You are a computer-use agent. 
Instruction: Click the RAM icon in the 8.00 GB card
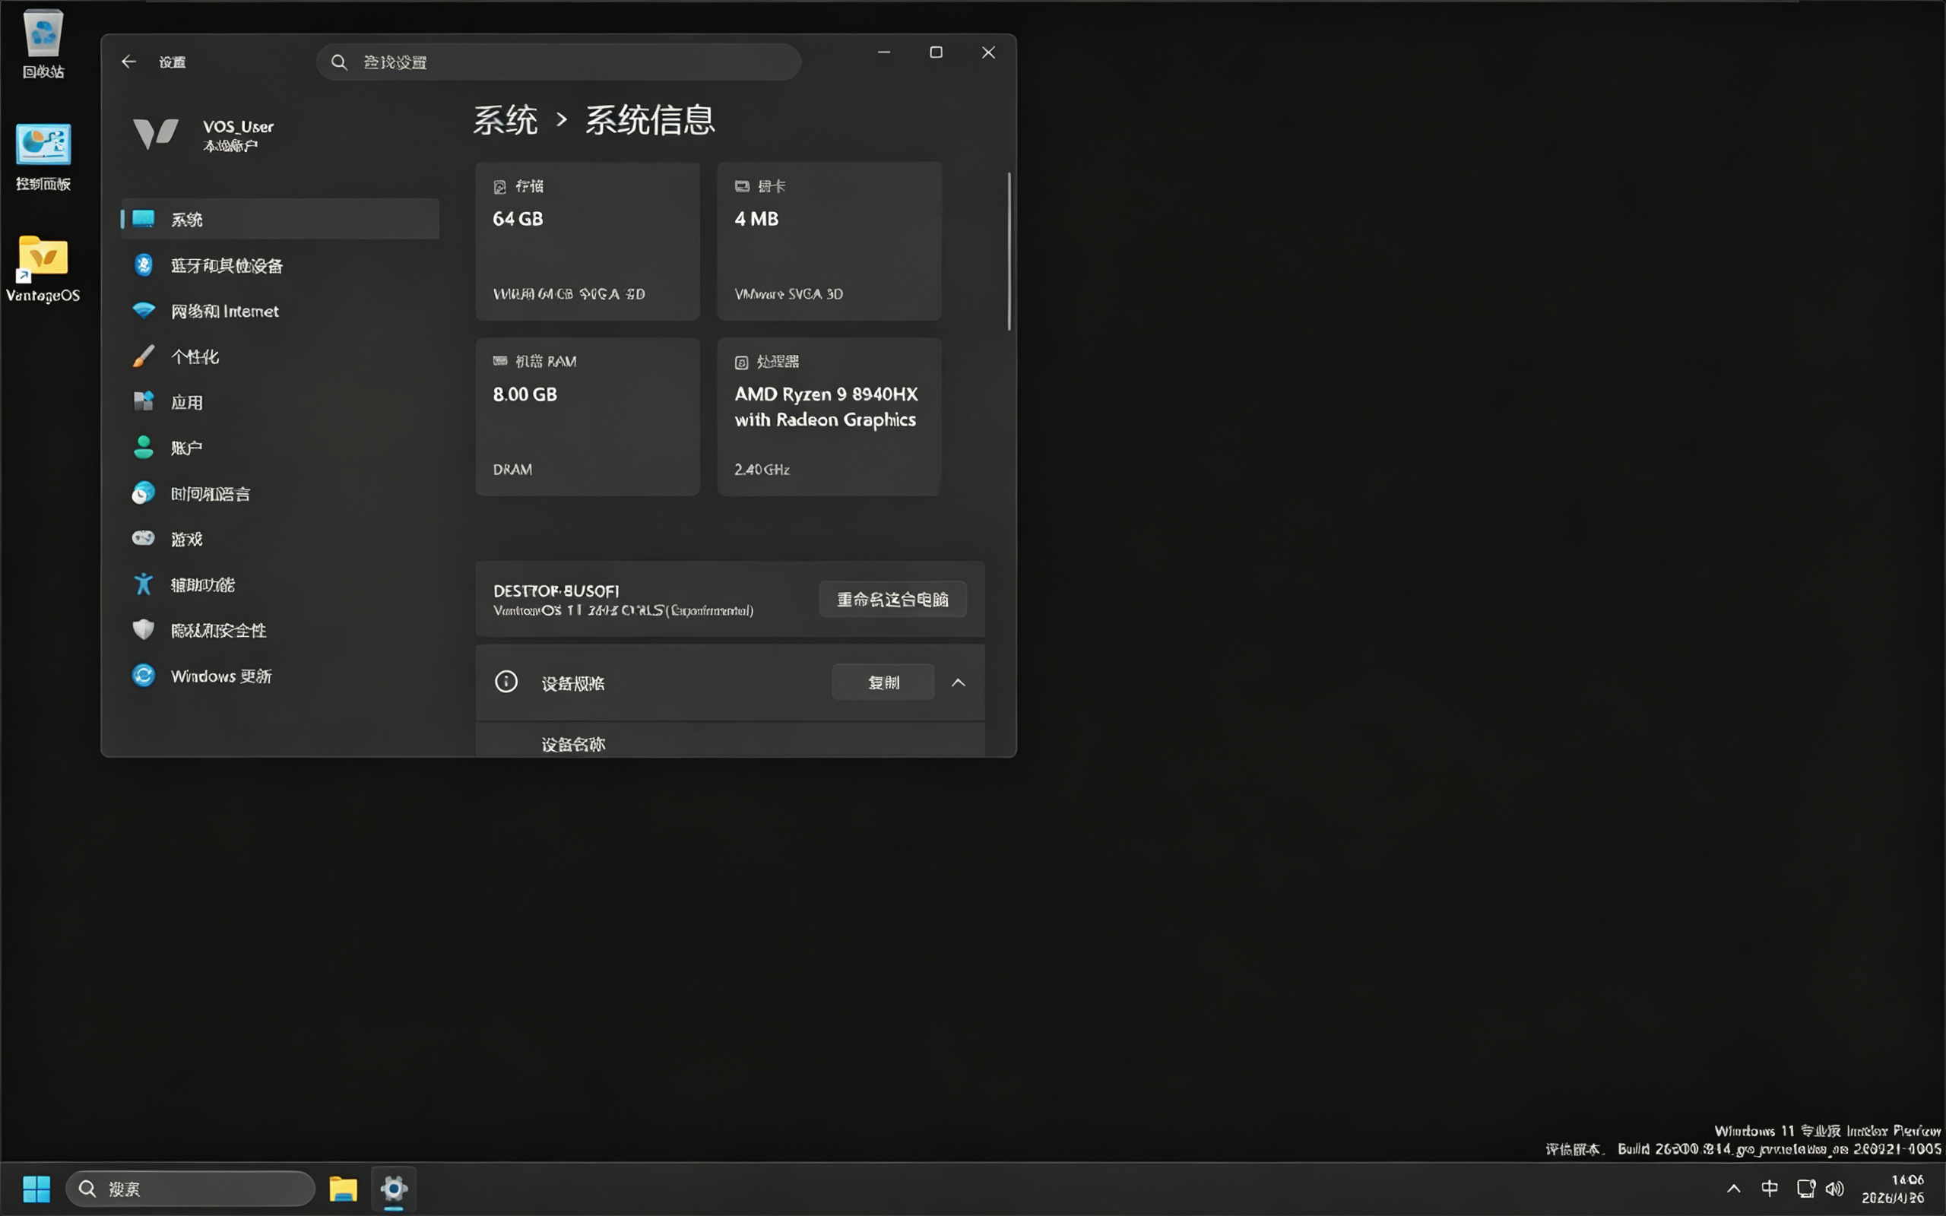500,361
